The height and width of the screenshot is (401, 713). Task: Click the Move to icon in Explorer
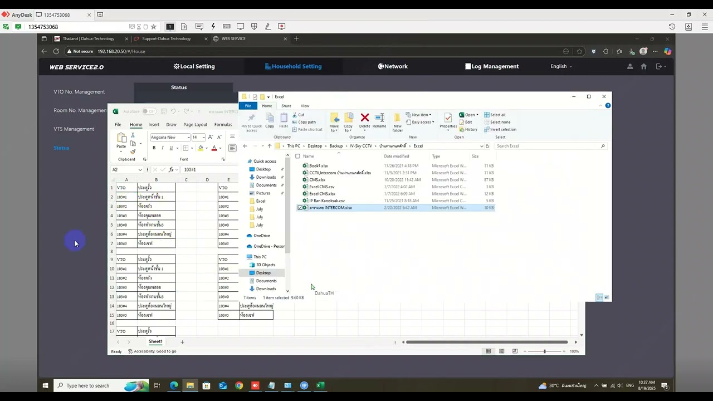[334, 118]
